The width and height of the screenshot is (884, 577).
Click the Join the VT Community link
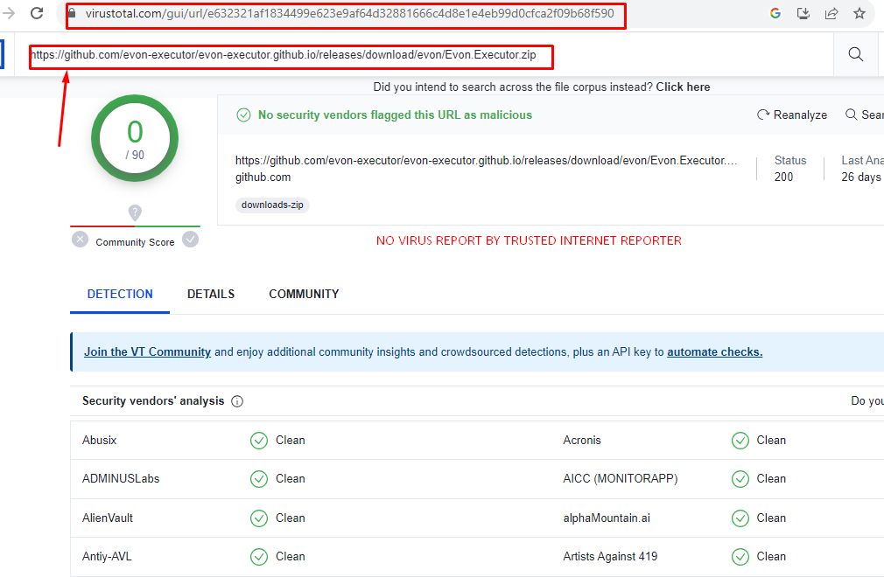tap(147, 351)
